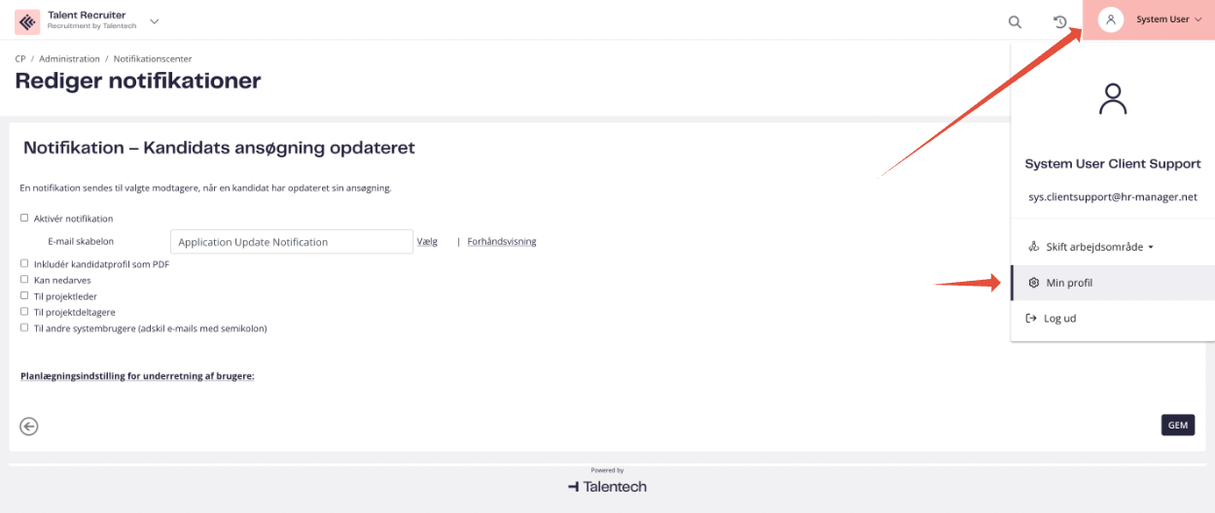
Task: Check the Til projektdeltagere checkbox
Action: [24, 312]
